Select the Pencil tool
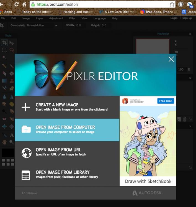 click(4, 66)
